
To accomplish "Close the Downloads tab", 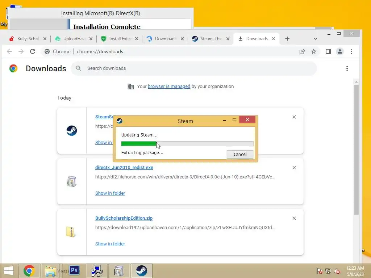I will pos(274,39).
